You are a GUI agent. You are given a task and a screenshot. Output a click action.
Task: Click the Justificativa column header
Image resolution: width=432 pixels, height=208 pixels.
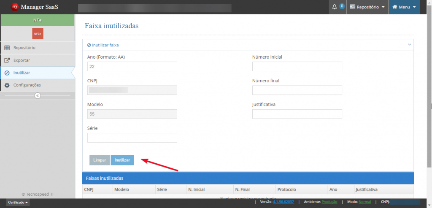[384, 189]
